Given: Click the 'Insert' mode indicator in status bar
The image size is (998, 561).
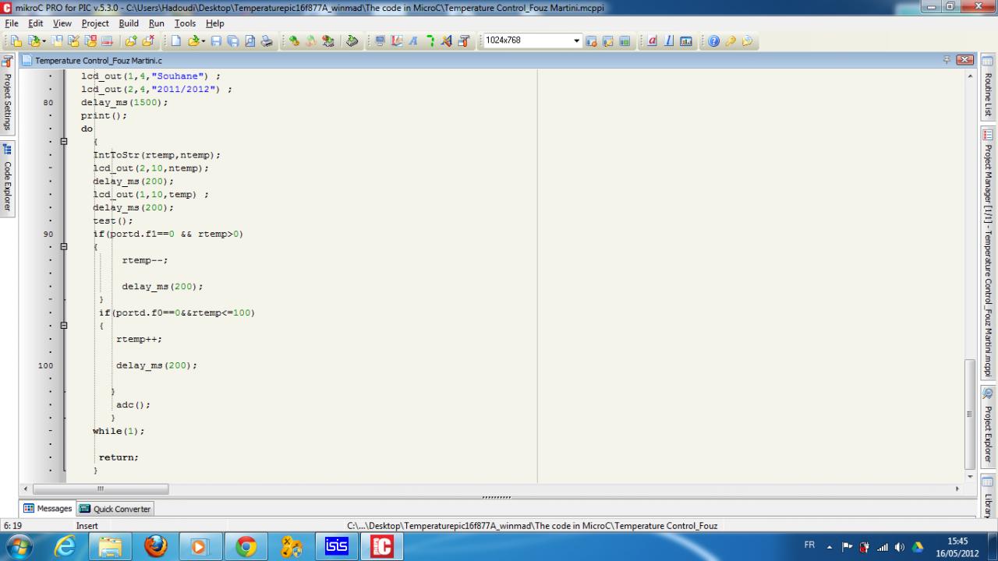Looking at the screenshot, I should click(87, 526).
